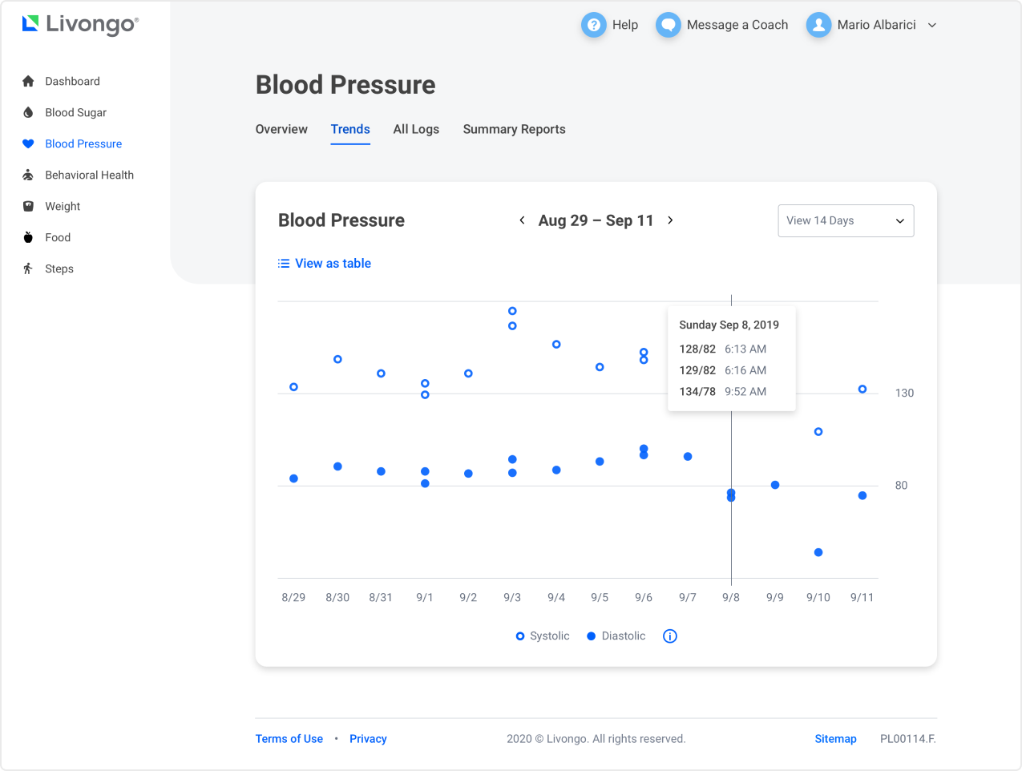Click the Help question mark icon
This screenshot has width=1022, height=771.
pyautogui.click(x=593, y=25)
